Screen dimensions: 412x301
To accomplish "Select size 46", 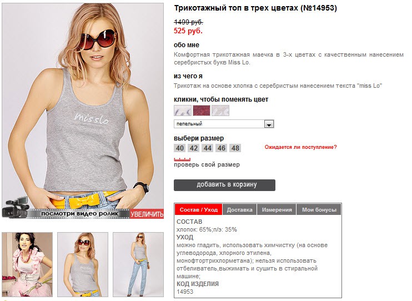I will (221, 148).
